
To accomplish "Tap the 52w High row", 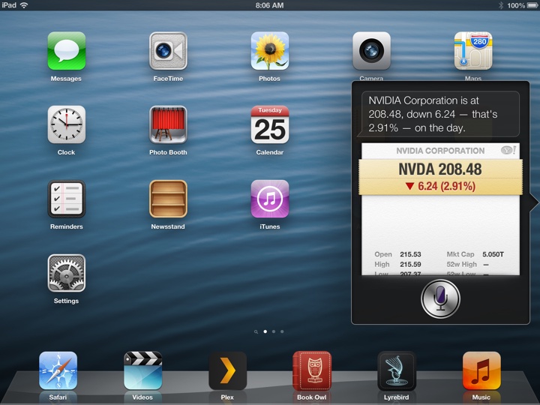I will coord(468,264).
